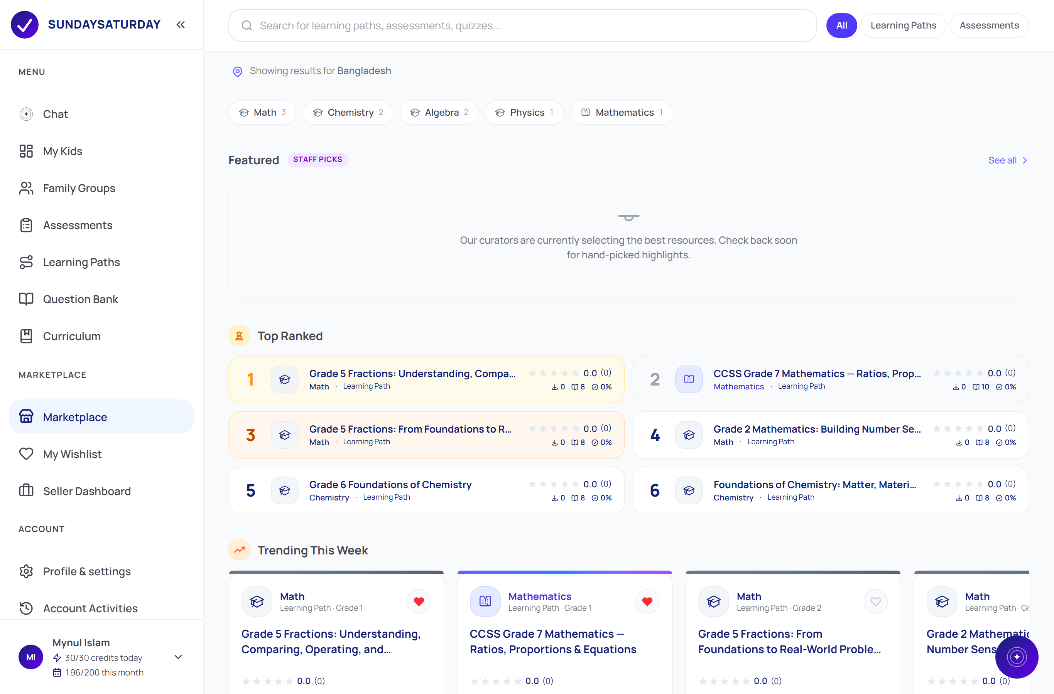Filter by Math subject chip

(262, 113)
